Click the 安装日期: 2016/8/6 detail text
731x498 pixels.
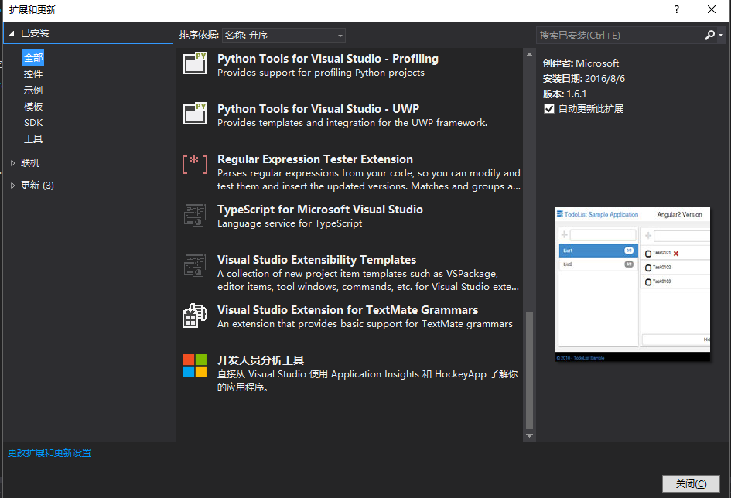point(584,78)
